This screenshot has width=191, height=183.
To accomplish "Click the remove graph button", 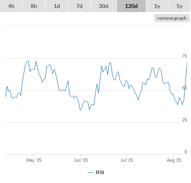I will click(172, 18).
